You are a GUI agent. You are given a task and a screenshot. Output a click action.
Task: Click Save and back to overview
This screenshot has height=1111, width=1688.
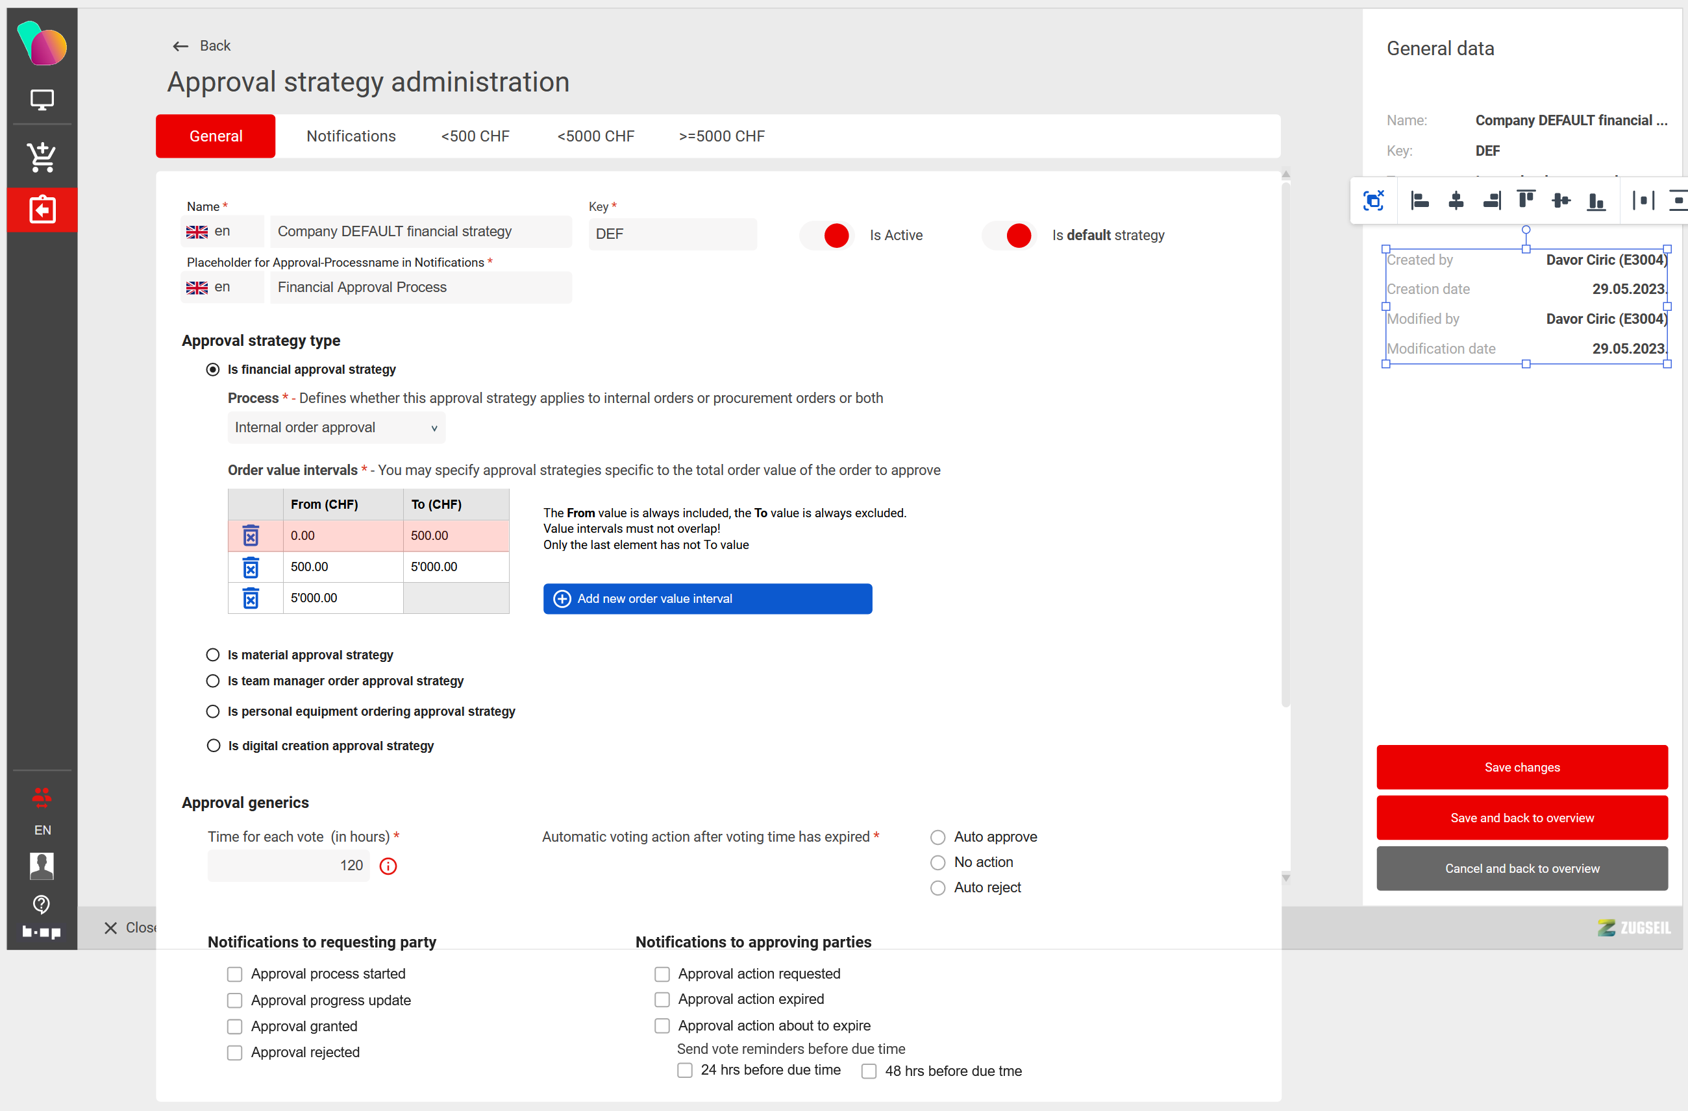[1521, 818]
